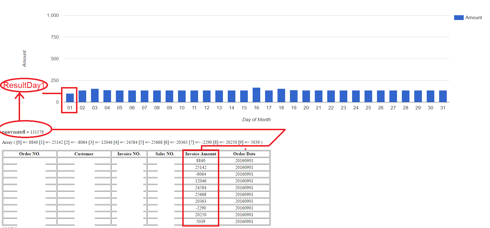The height and width of the screenshot is (228, 490).
Task: Click the Amount legend label
Action: [x=474, y=17]
